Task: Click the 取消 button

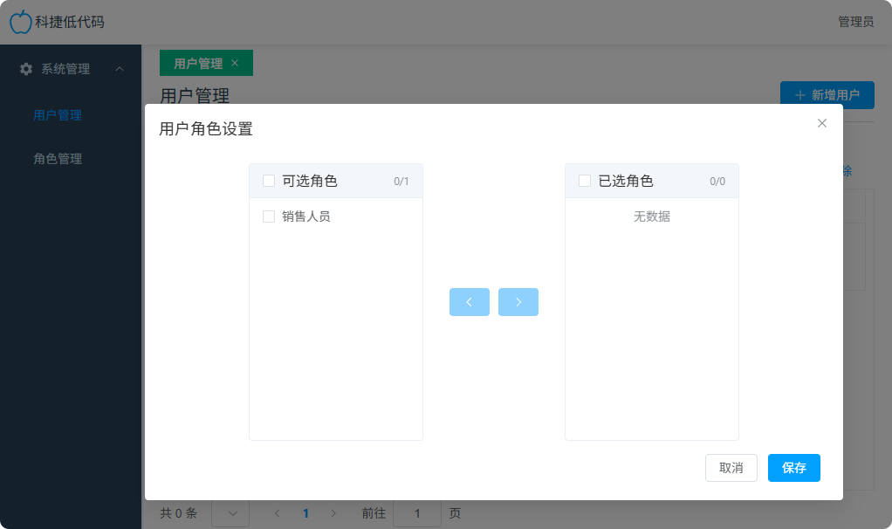Action: pyautogui.click(x=731, y=468)
